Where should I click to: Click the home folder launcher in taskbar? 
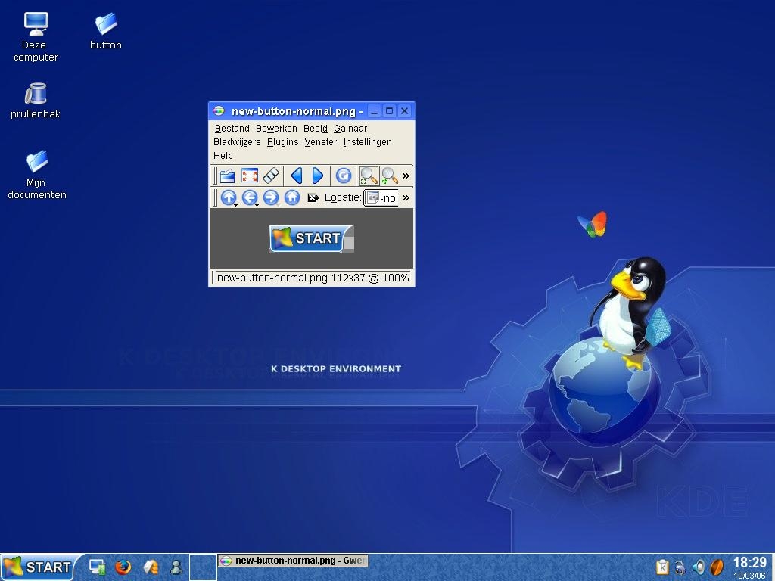[x=151, y=567]
